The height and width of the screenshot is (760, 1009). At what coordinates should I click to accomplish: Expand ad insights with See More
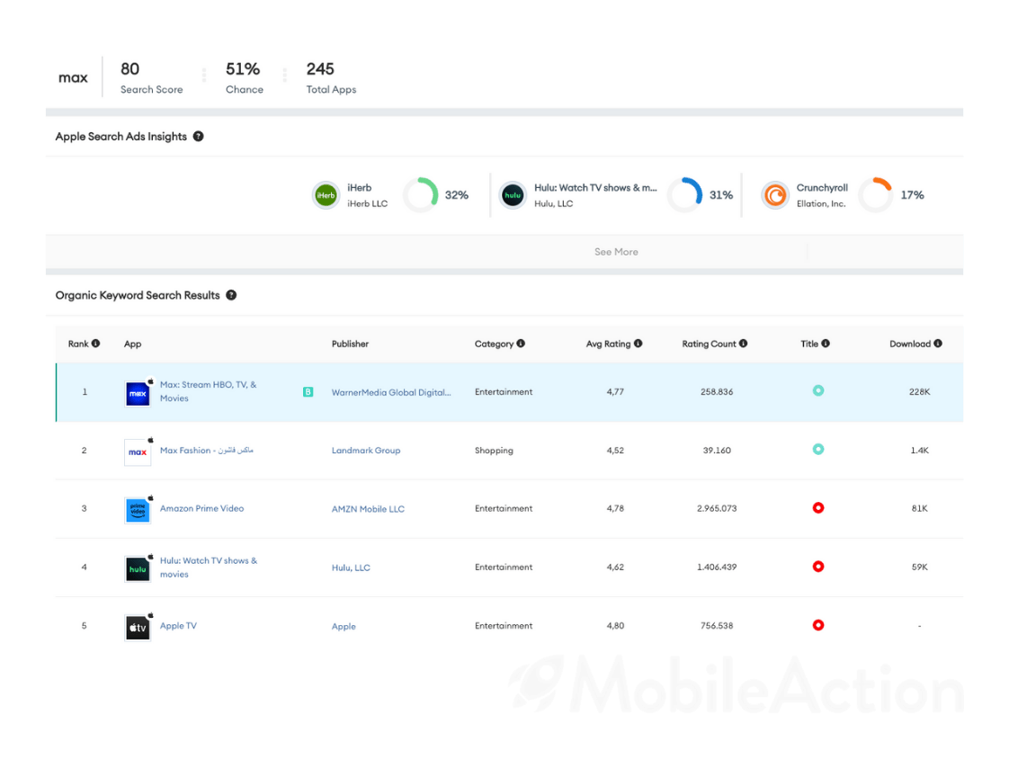(x=616, y=252)
